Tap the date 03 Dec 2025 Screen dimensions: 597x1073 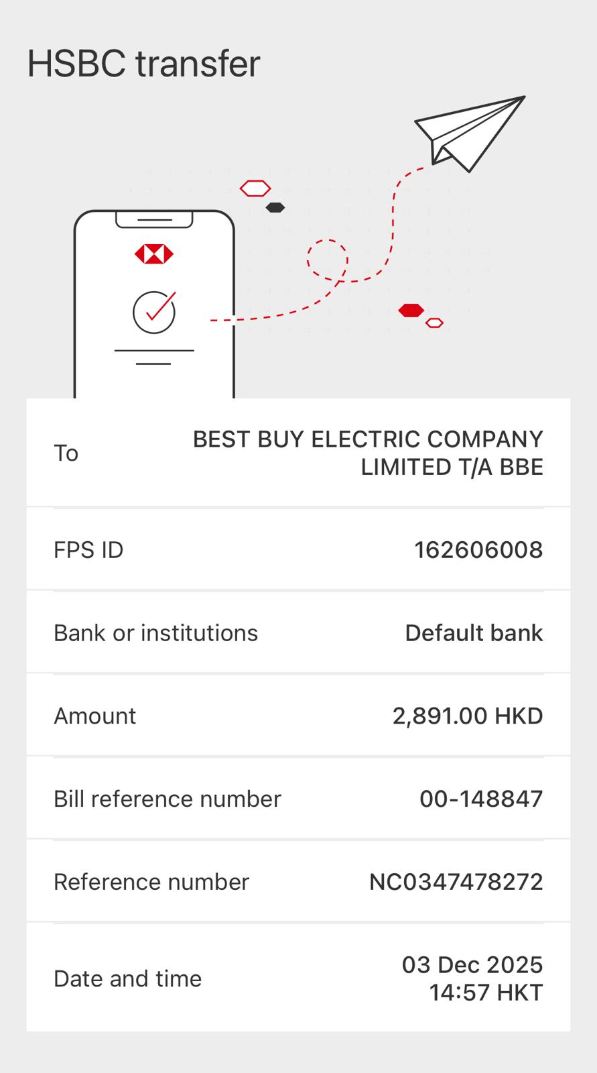(472, 965)
